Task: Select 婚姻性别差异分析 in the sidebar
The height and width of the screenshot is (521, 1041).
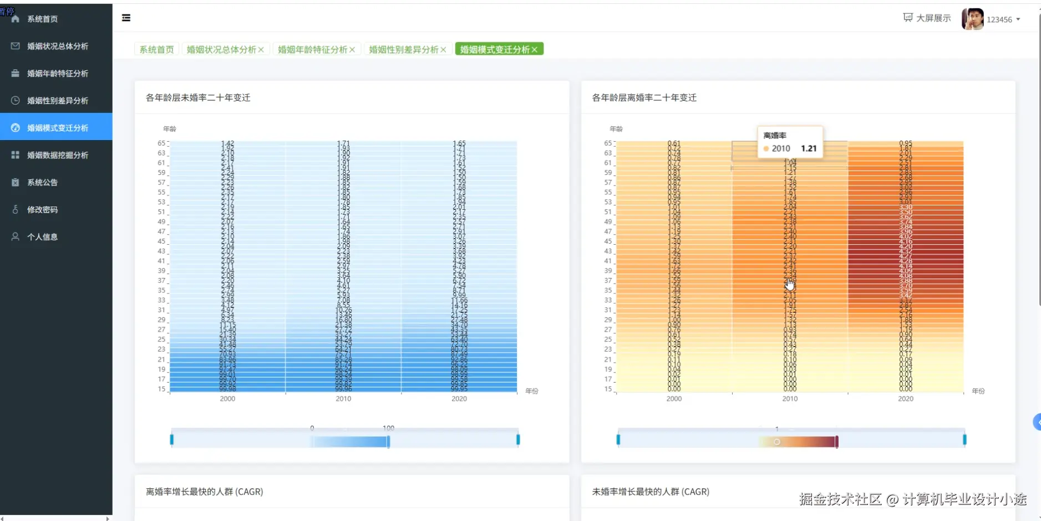Action: coord(56,100)
